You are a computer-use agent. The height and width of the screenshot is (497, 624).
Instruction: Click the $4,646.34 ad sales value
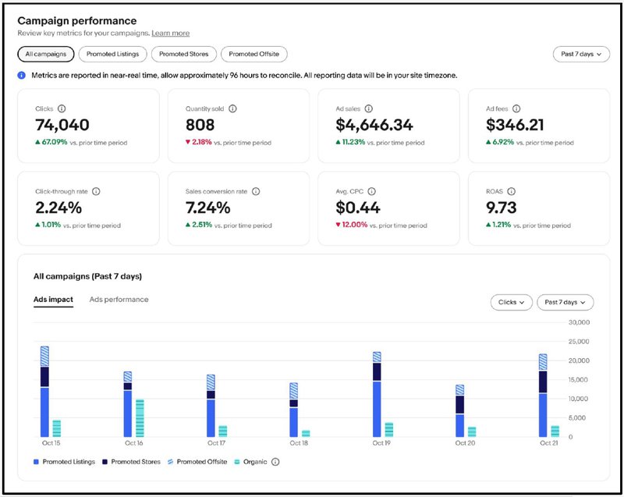click(x=374, y=125)
